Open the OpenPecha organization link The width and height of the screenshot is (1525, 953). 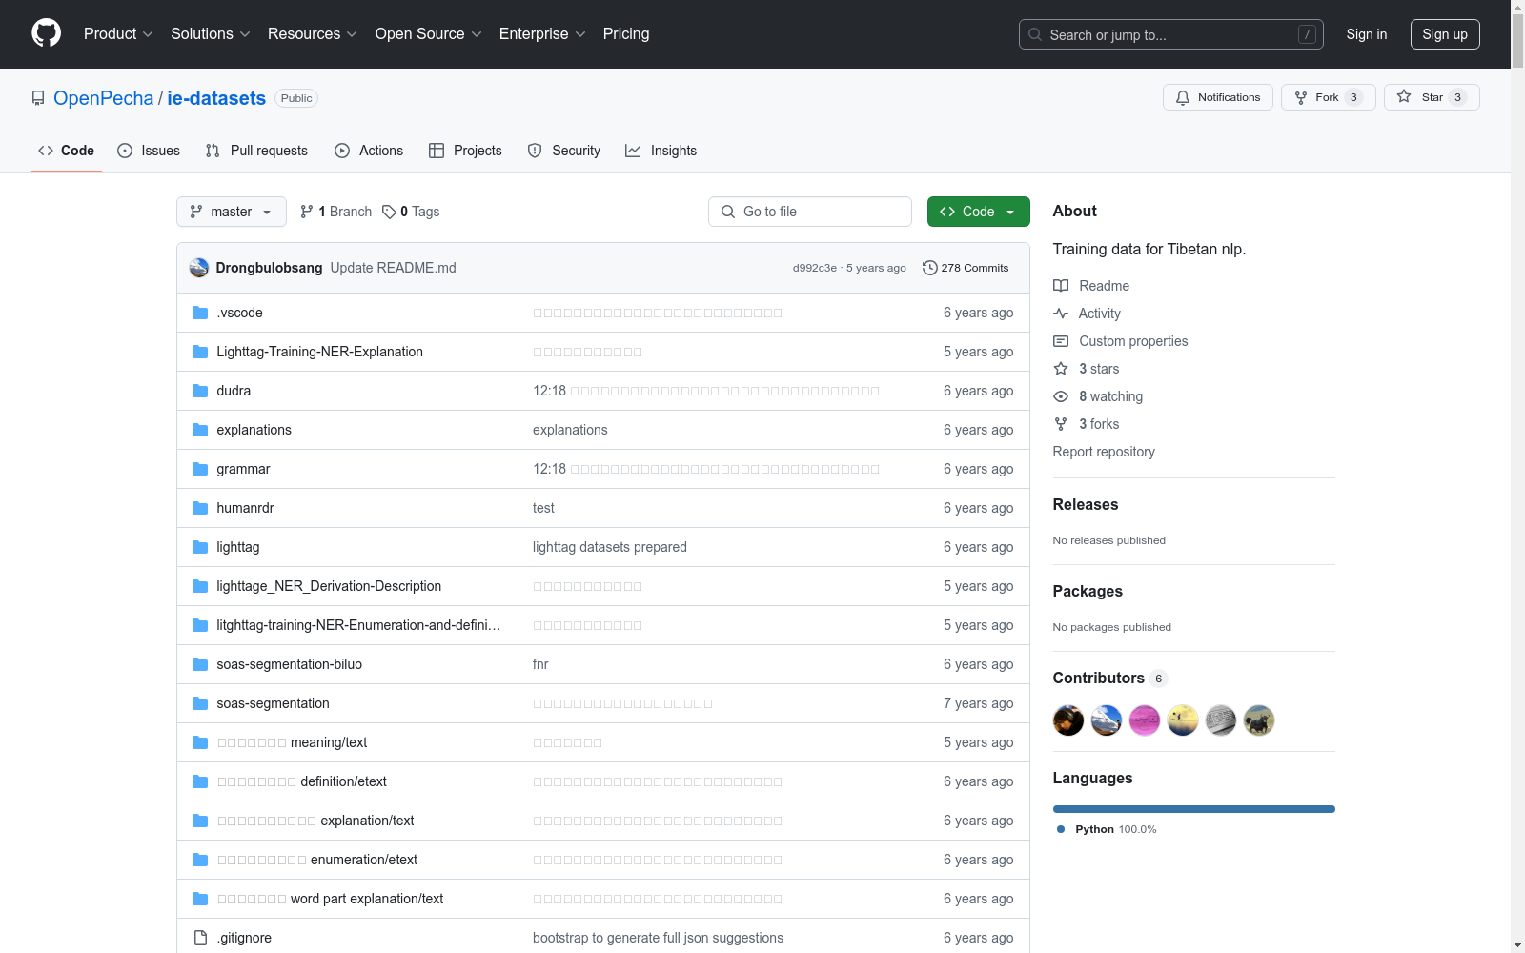pos(103,98)
